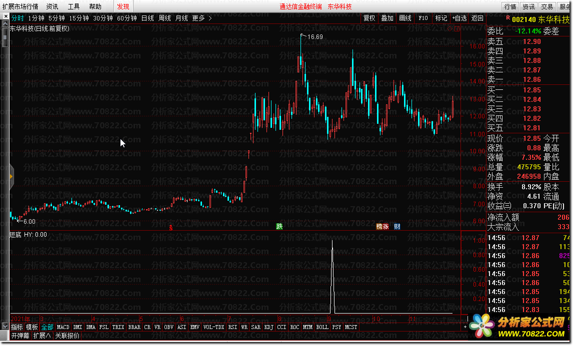Image resolution: width=574 pixels, height=346 pixels.
Task: Click the 卖一 price 12.86
Action: 532,79
